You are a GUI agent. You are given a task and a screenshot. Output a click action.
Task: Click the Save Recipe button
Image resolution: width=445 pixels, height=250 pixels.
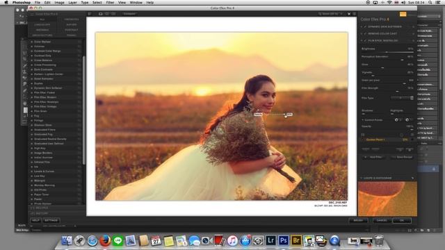tap(402, 157)
